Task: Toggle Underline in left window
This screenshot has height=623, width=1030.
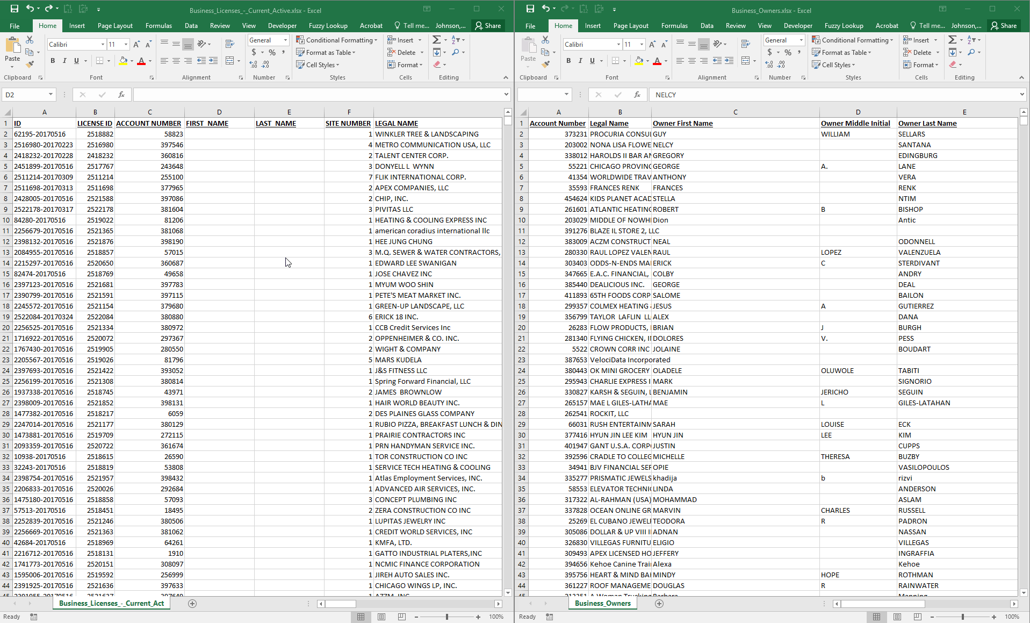Action: click(x=76, y=61)
